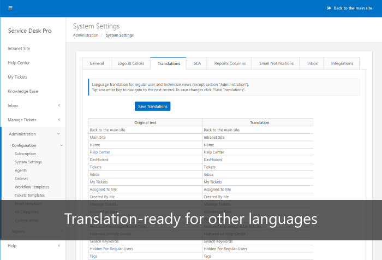
Task: Open Help Center in sidebar
Action: pyautogui.click(x=19, y=63)
